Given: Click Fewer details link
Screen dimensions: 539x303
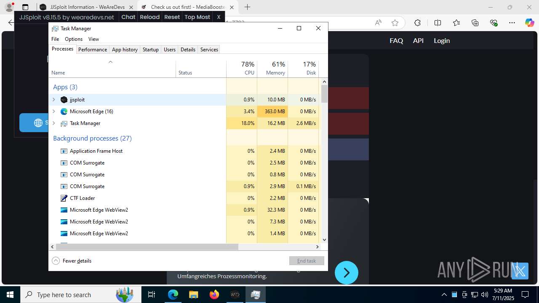Looking at the screenshot, I should (77, 261).
